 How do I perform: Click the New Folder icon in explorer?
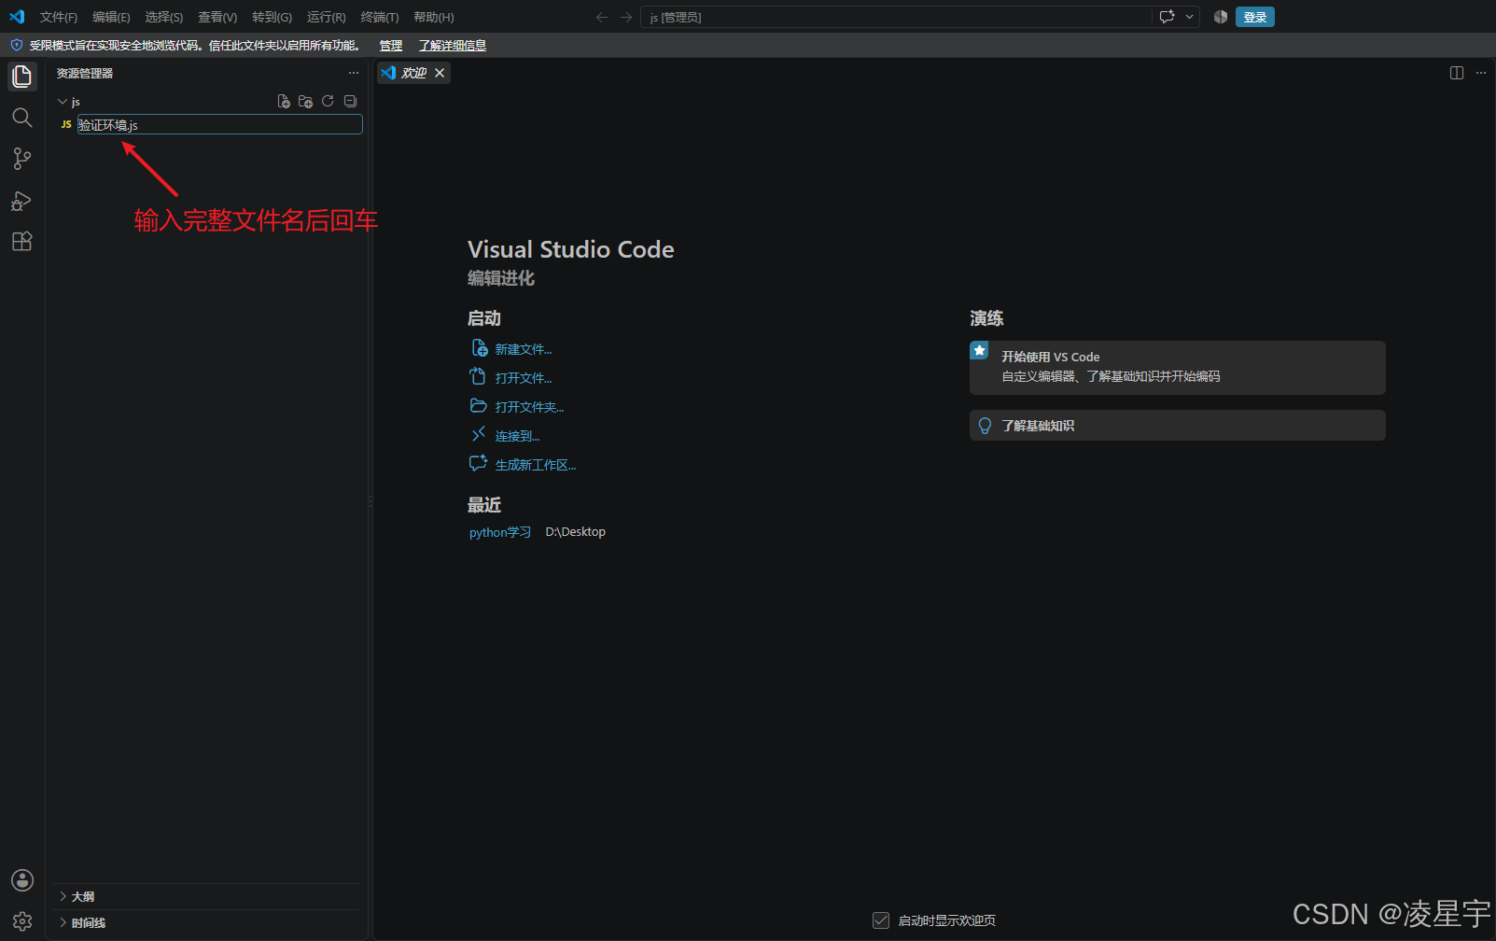click(x=305, y=102)
